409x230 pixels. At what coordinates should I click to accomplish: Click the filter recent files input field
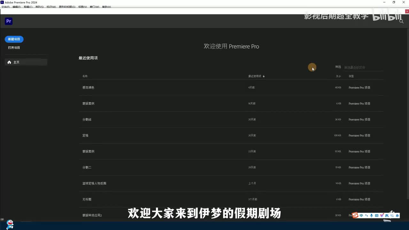point(363,67)
